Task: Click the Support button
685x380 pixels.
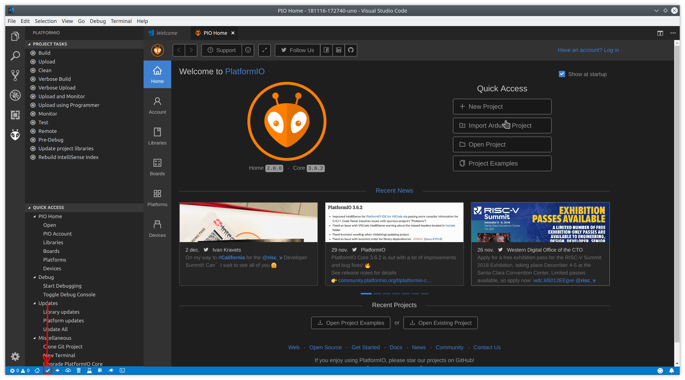Action: [x=222, y=50]
